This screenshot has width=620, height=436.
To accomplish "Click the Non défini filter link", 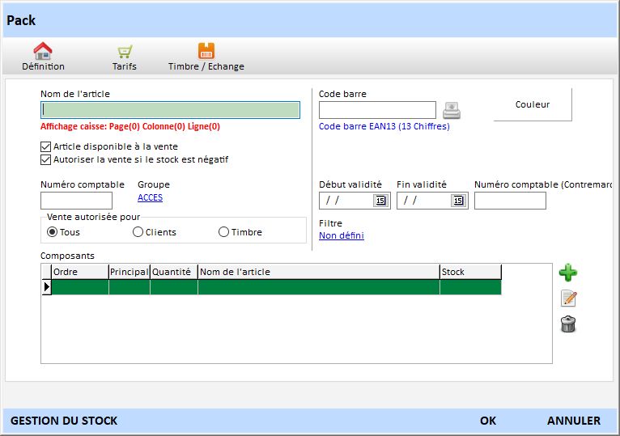I will [341, 235].
